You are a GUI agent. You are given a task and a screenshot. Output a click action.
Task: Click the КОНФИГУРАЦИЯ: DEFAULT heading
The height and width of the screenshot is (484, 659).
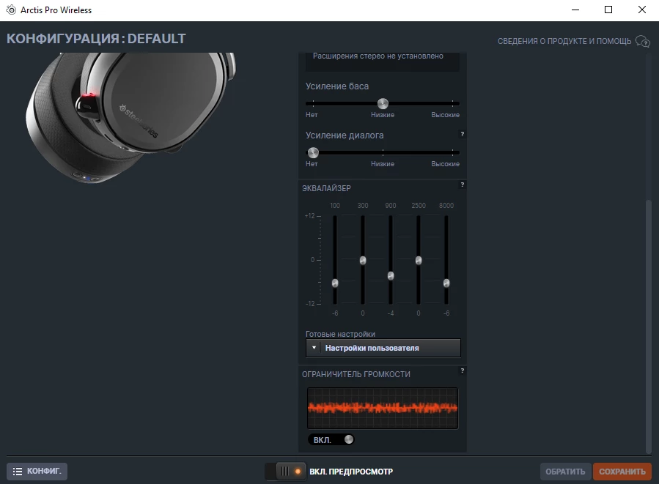click(x=96, y=39)
